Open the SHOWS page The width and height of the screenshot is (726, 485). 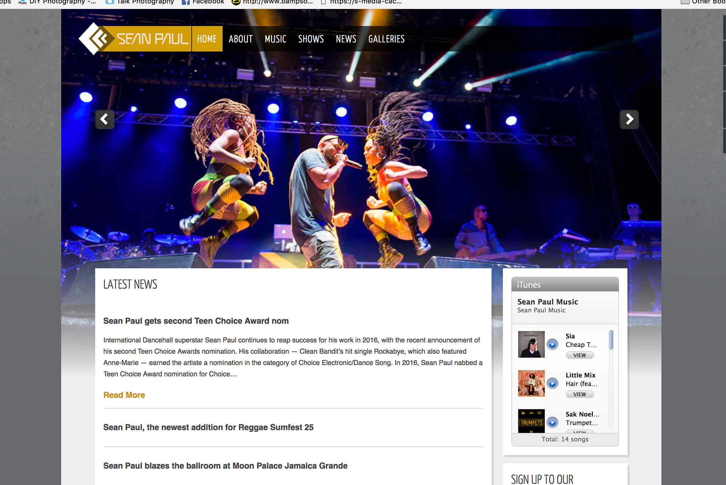point(311,39)
